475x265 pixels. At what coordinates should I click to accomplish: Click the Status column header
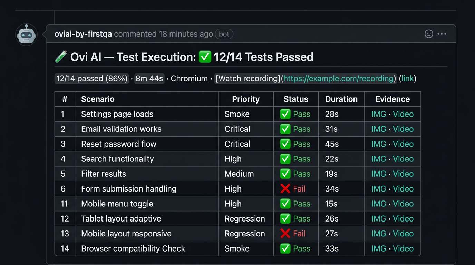[x=295, y=99]
